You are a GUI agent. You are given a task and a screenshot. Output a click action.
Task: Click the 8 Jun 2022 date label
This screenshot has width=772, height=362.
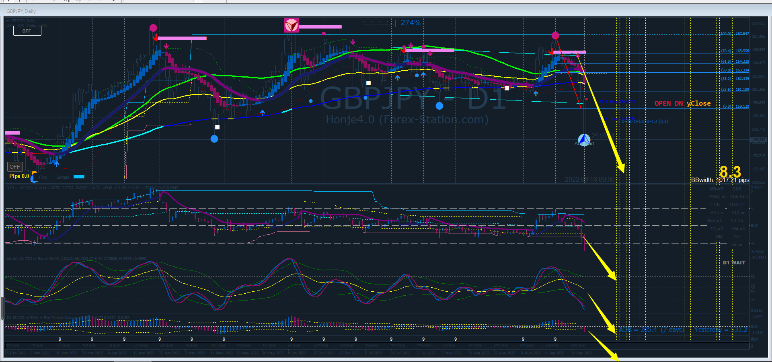[297, 353]
